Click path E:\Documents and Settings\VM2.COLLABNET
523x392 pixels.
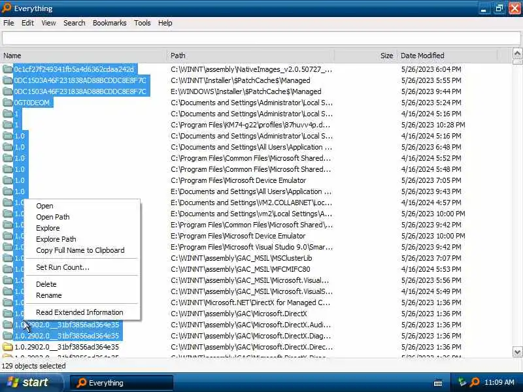click(x=252, y=203)
